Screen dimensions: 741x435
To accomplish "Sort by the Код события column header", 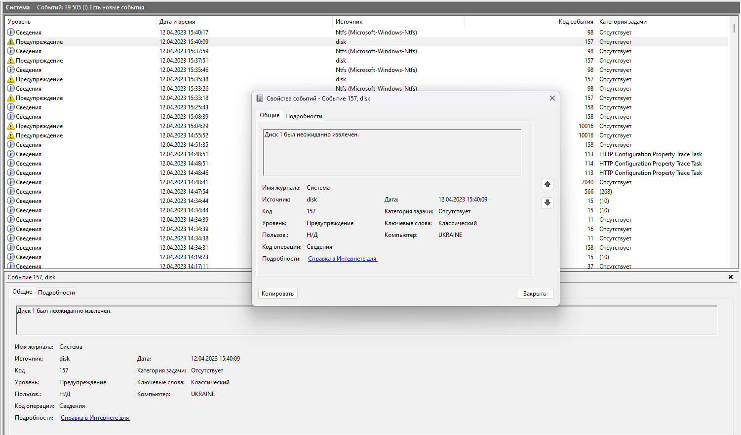I will tap(530, 22).
